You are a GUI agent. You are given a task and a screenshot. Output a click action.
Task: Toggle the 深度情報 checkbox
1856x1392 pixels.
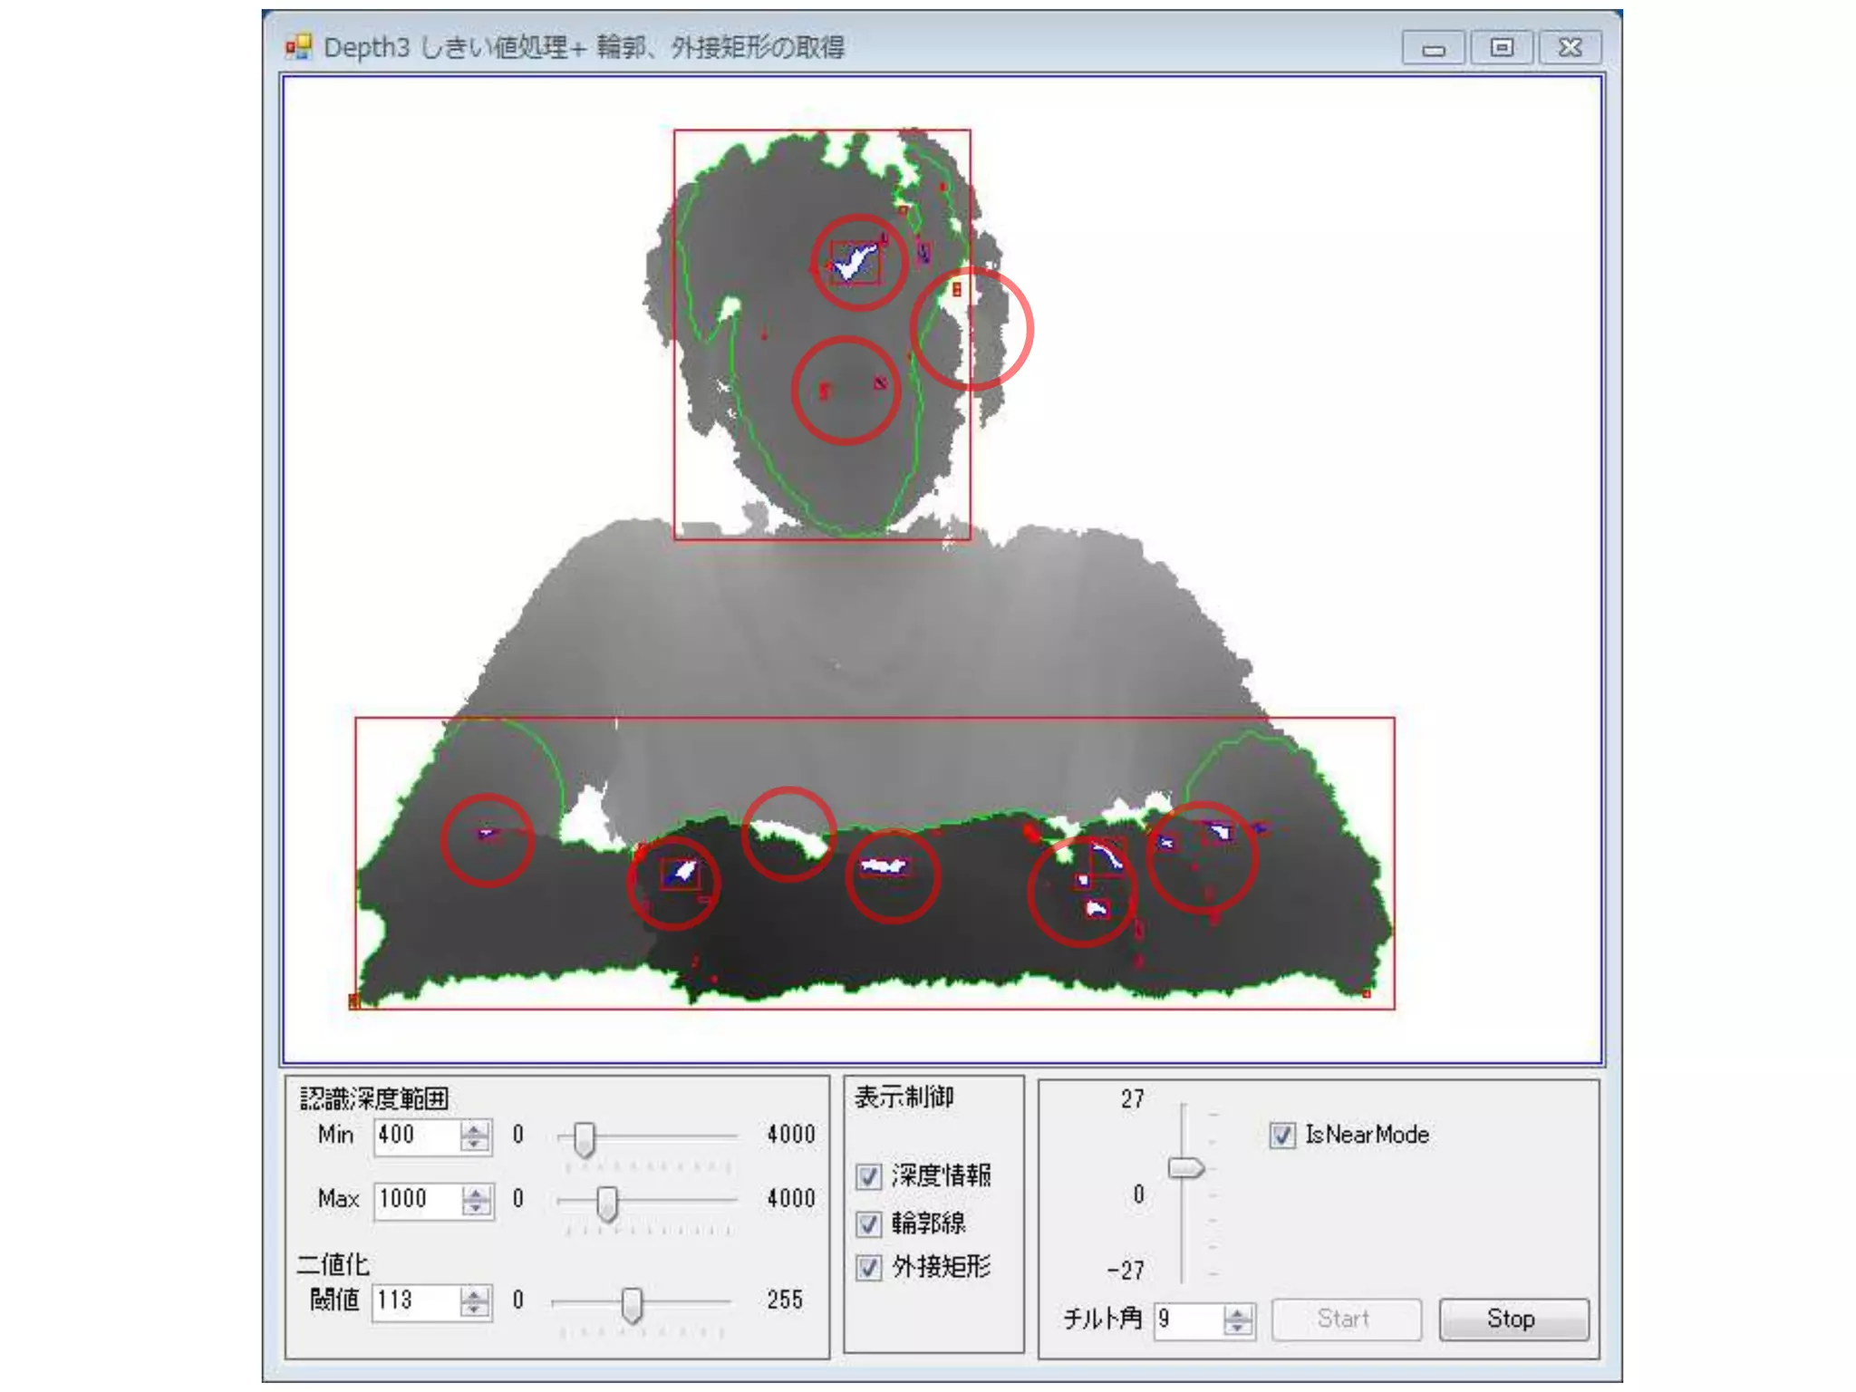click(x=868, y=1177)
